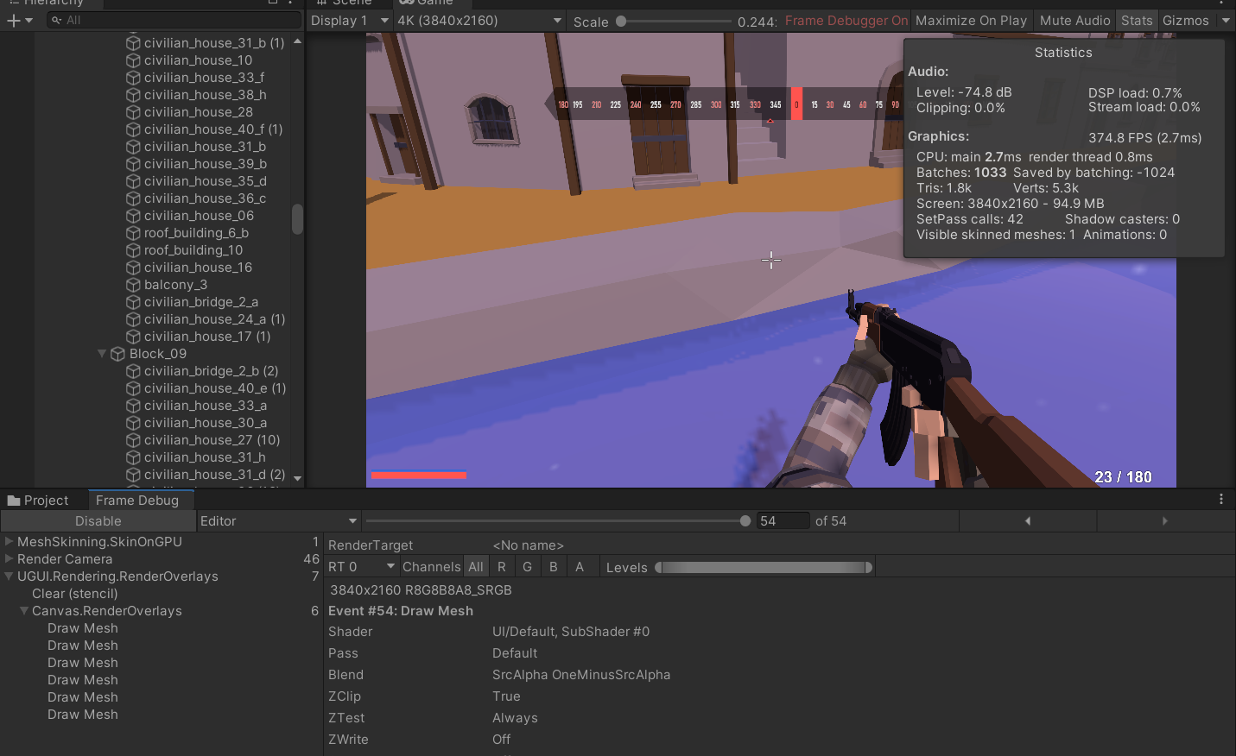
Task: Click cube icon for civilian_house_28
Action: (133, 112)
